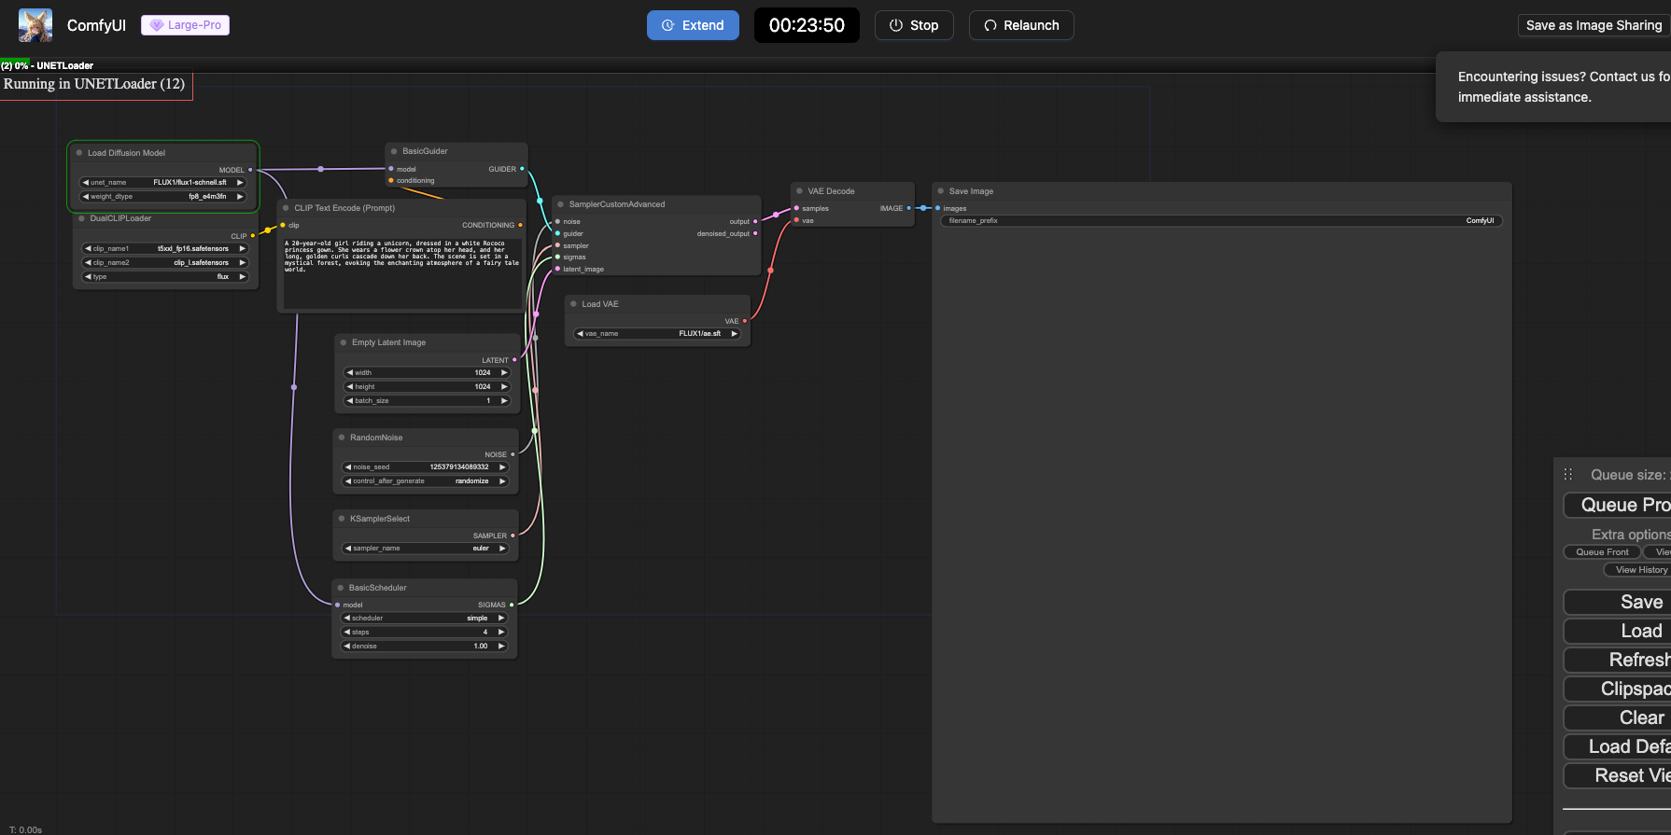Increase the steps value with right arrow
Viewport: 1671px width, 835px height.
pos(501,633)
